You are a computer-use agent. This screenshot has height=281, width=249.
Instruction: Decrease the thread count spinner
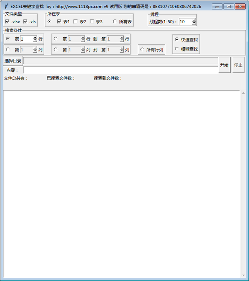click(x=194, y=23)
